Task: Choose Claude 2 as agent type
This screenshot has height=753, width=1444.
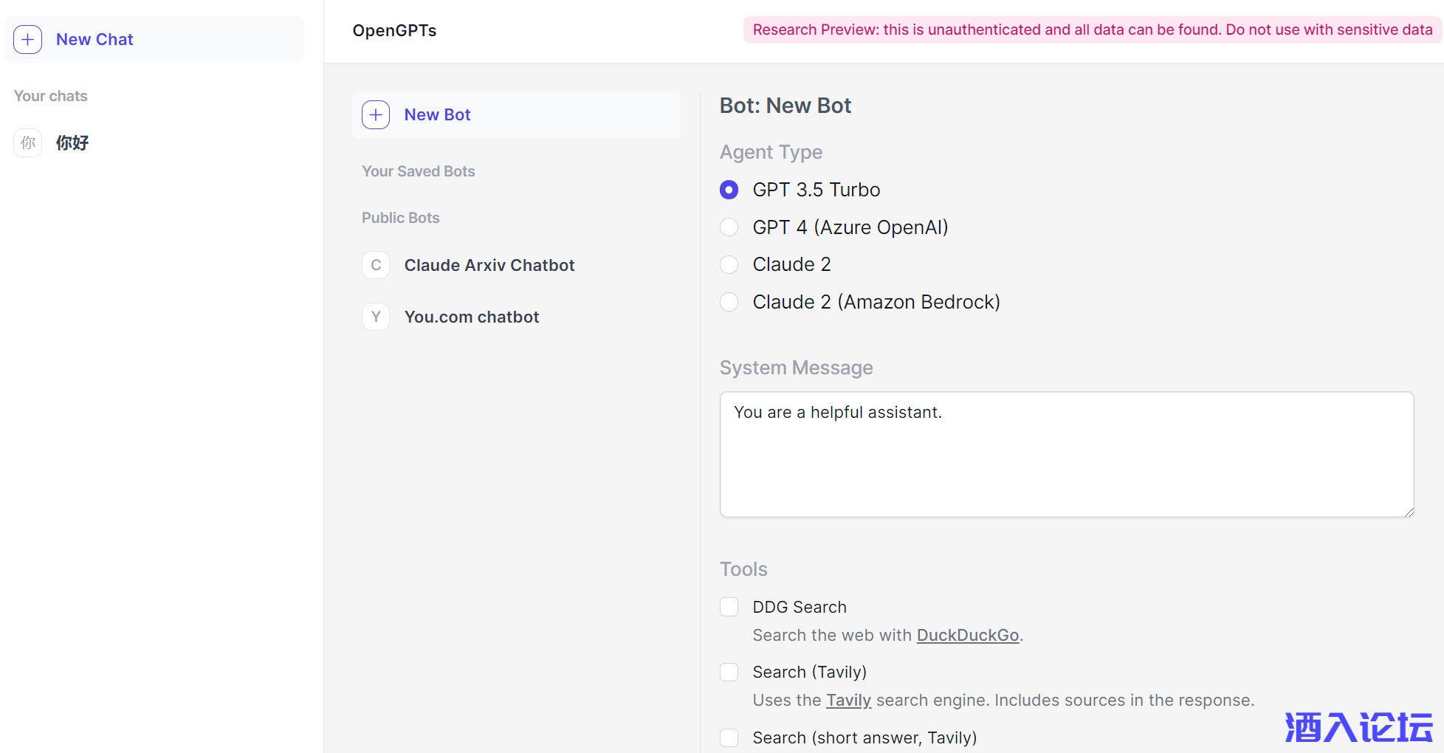Action: (x=729, y=264)
